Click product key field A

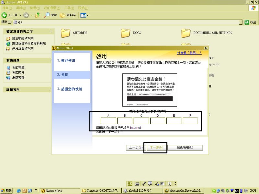point(108,121)
